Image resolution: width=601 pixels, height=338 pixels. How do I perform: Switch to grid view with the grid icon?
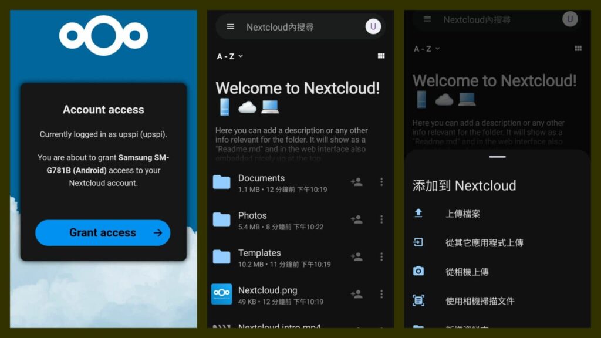click(381, 56)
